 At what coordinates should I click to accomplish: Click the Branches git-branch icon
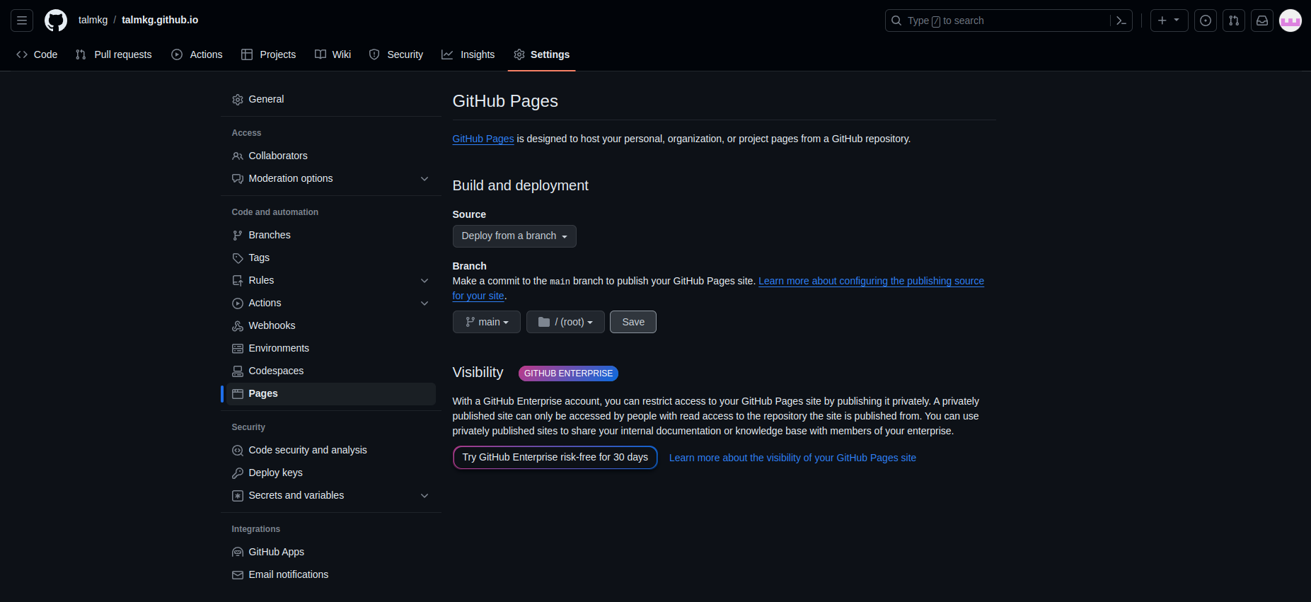(238, 236)
